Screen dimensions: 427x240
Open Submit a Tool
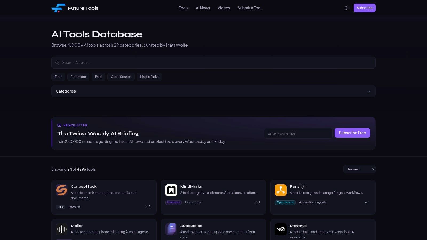(249, 8)
